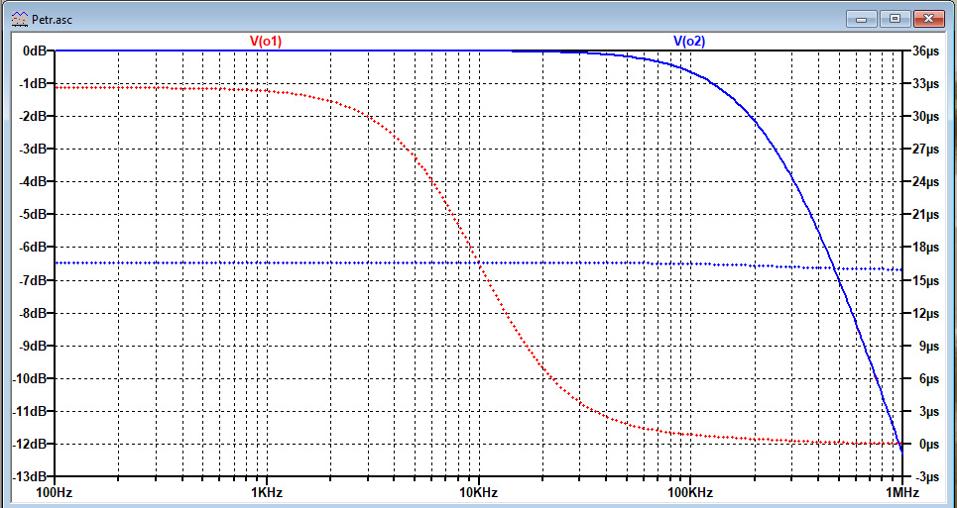
Task: Click the V(o2) trace label
Action: point(689,42)
